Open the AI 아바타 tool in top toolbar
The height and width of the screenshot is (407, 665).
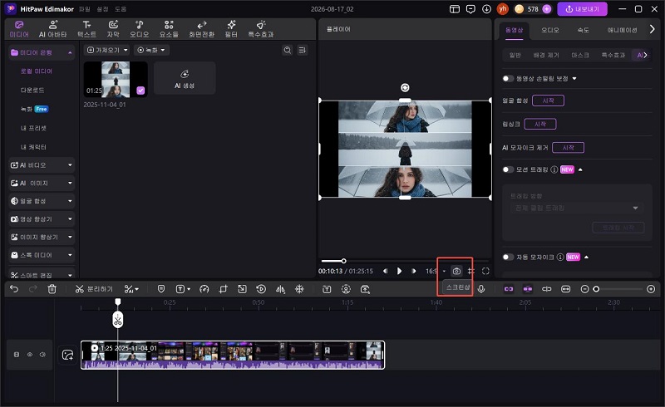(52, 29)
